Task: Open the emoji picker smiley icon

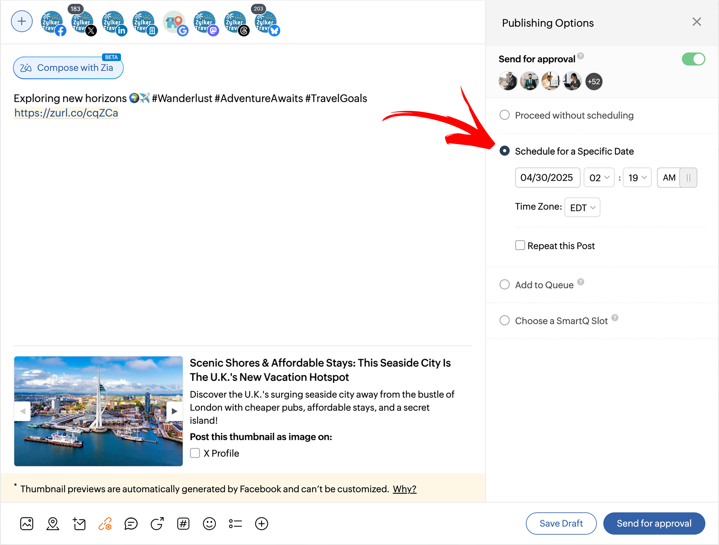Action: pos(209,524)
